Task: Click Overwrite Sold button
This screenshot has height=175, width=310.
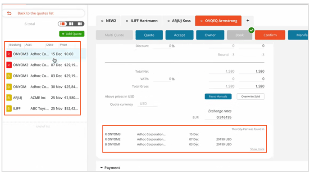Action: pyautogui.click(x=251, y=96)
